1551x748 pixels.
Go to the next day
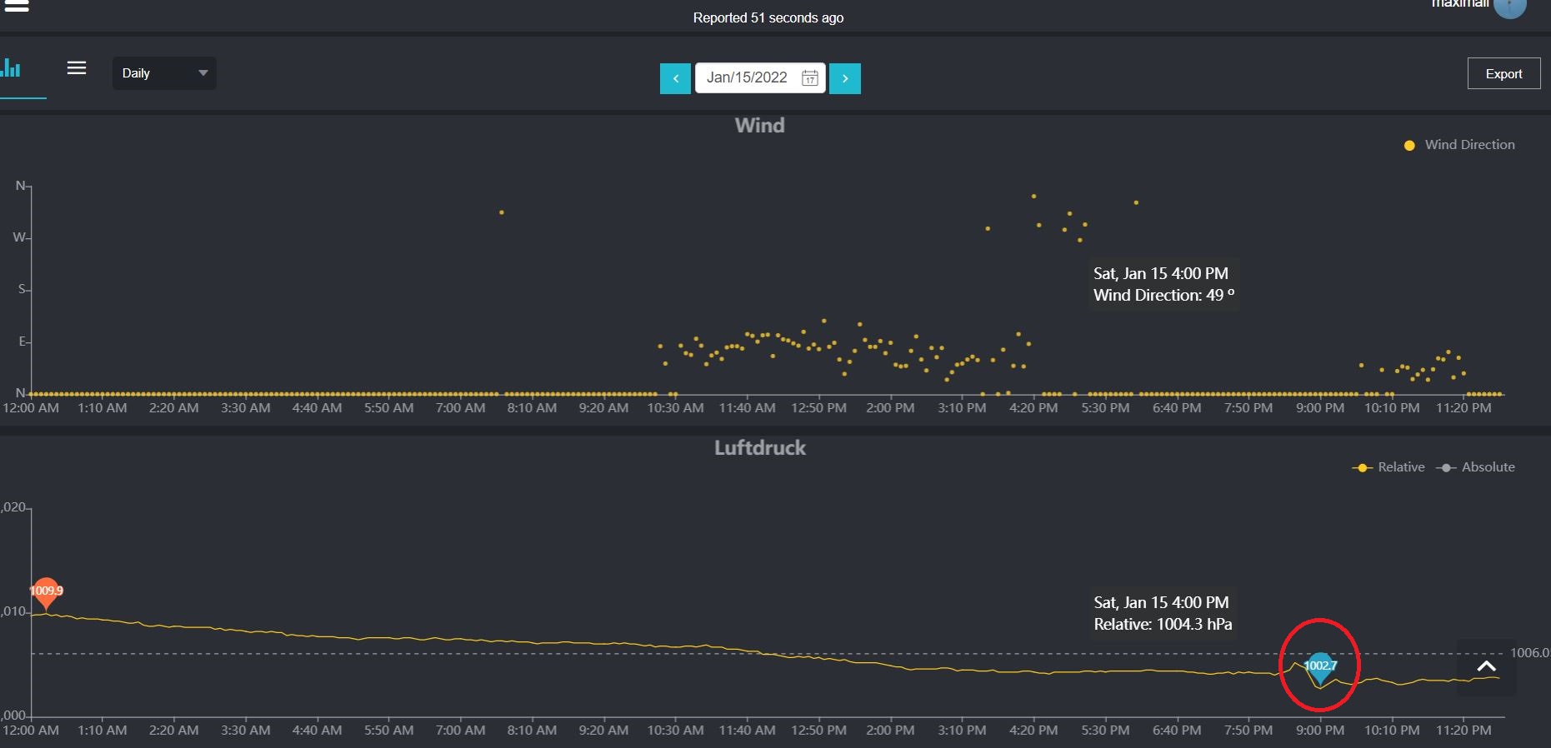pyautogui.click(x=844, y=78)
